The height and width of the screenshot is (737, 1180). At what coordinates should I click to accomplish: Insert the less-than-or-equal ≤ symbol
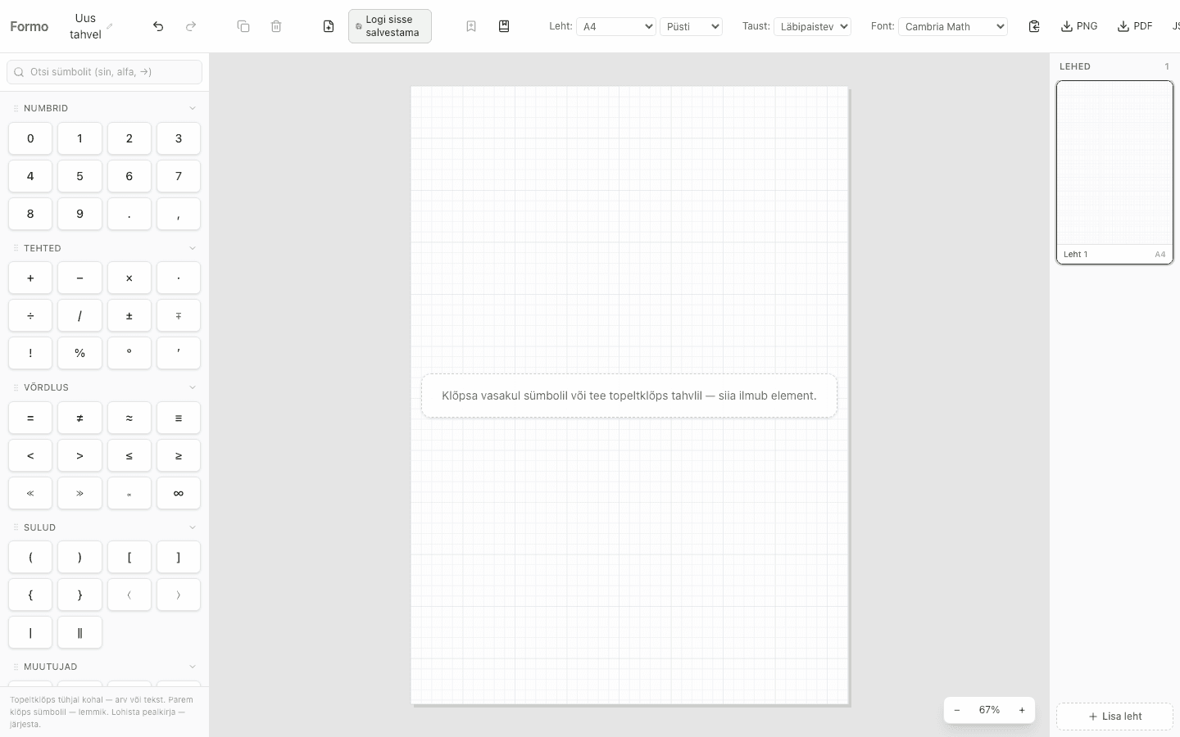(129, 455)
